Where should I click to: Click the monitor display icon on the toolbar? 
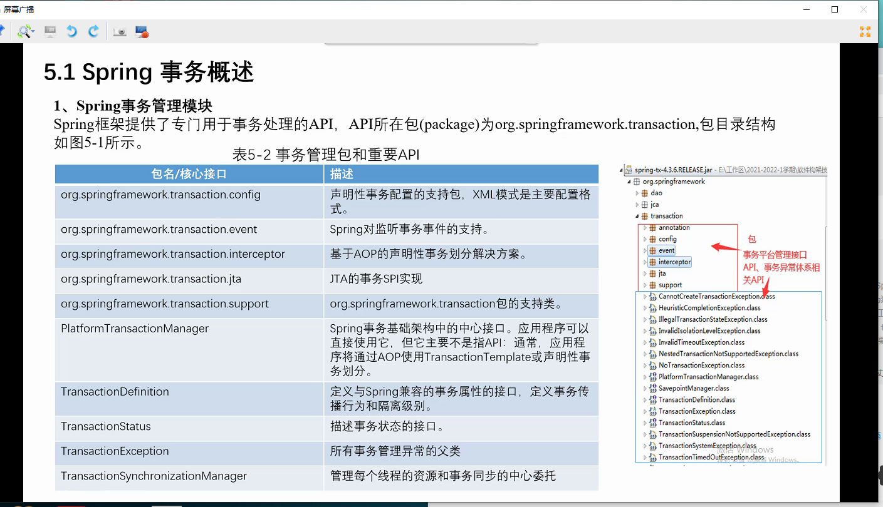coord(50,31)
